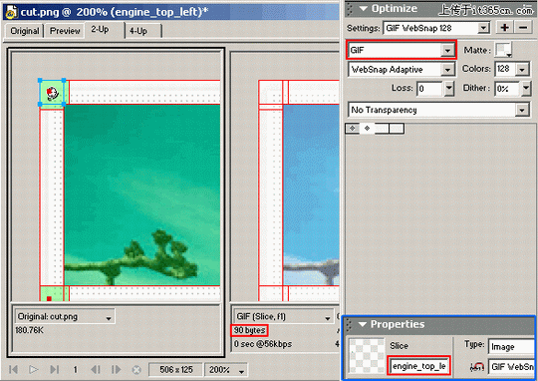Click the stop/cancel circle icon
The image size is (538, 381).
coord(136,370)
